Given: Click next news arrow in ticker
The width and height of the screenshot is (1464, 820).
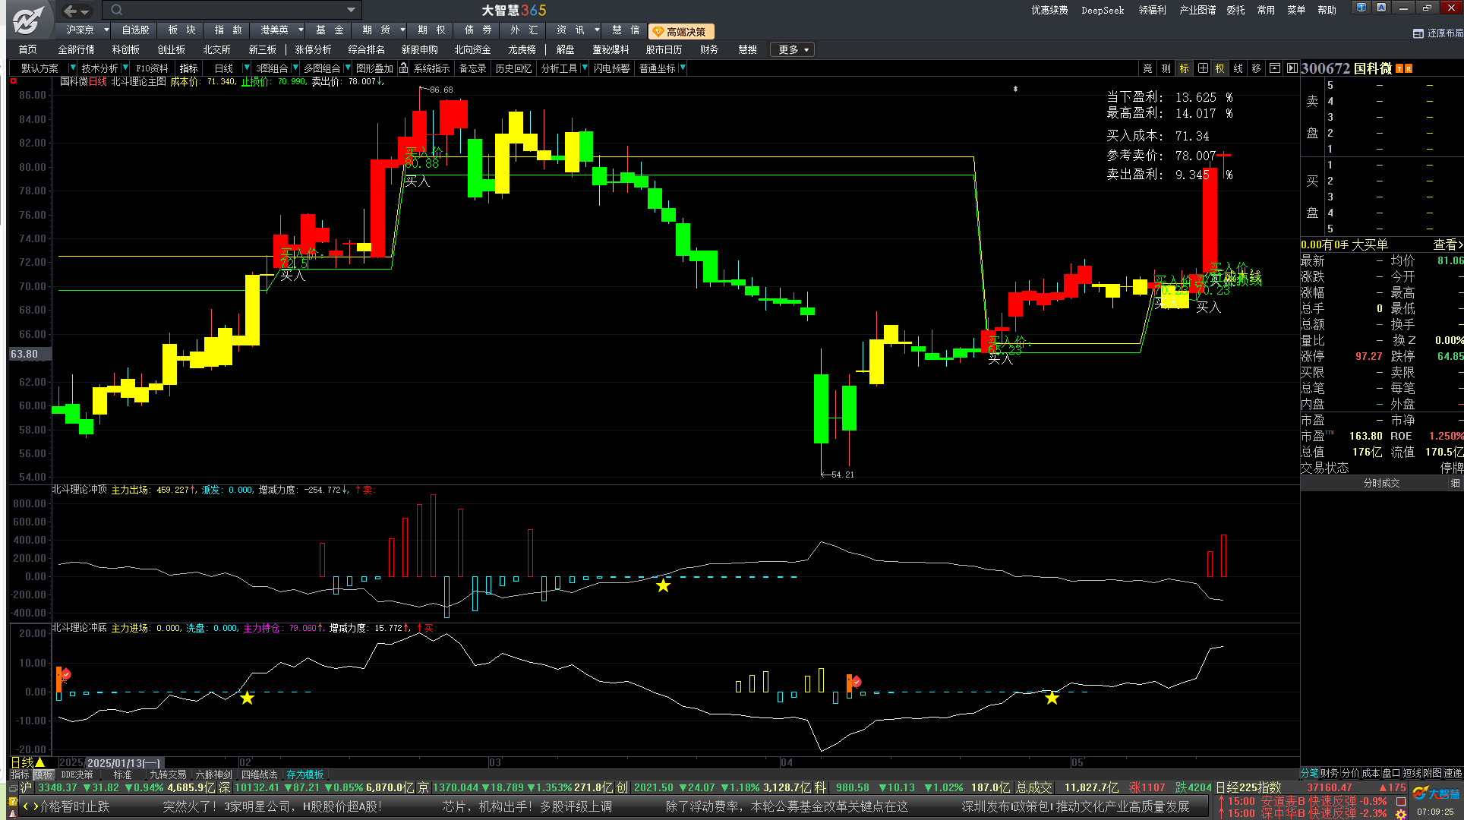Looking at the screenshot, I should 35,806.
